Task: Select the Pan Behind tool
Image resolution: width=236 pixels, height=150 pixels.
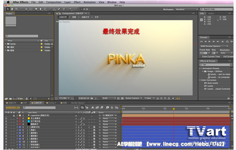Action: click(31, 9)
